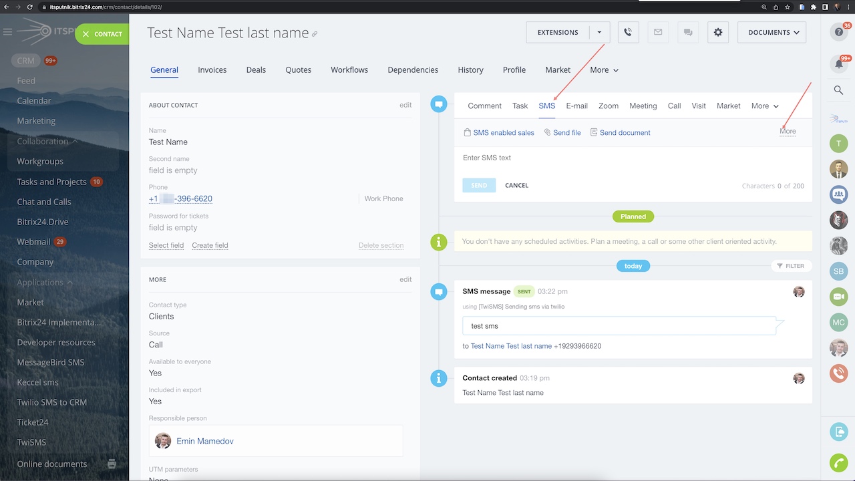Click the author avatar on SMS message entry
The height and width of the screenshot is (481, 855).
[x=799, y=292]
